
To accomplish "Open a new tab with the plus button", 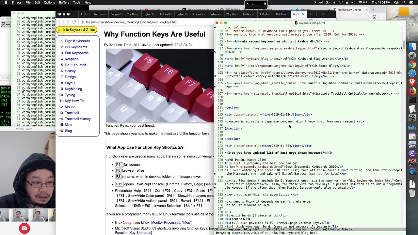I will [316, 14].
